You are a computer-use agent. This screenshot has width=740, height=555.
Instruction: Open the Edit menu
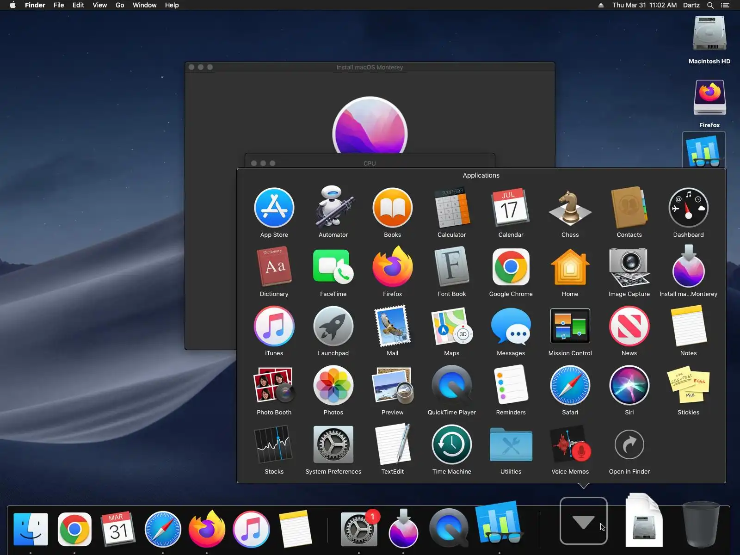(78, 5)
